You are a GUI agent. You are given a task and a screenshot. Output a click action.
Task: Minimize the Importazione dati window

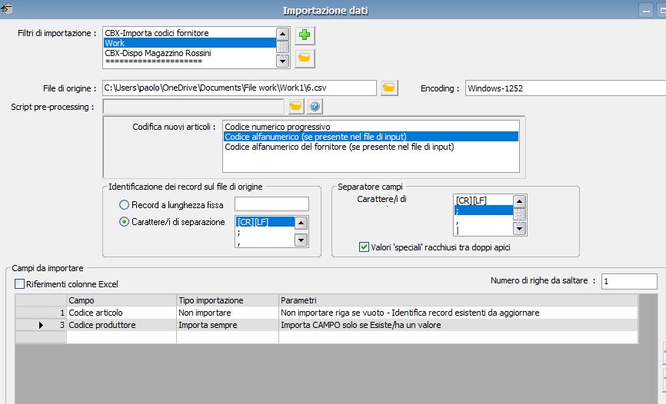(646, 10)
